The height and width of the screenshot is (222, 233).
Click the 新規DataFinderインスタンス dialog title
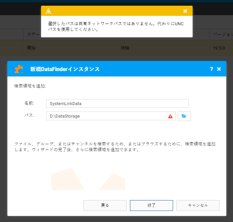pos(65,69)
